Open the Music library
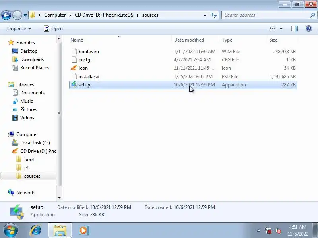Viewport: 318px width, 238px height. [x=26, y=101]
